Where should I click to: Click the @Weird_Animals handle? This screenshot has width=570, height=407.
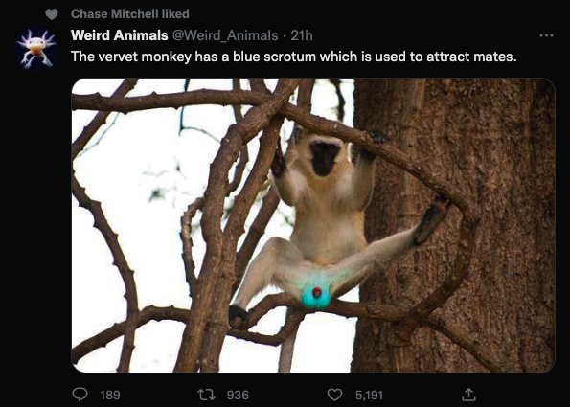[x=225, y=35]
